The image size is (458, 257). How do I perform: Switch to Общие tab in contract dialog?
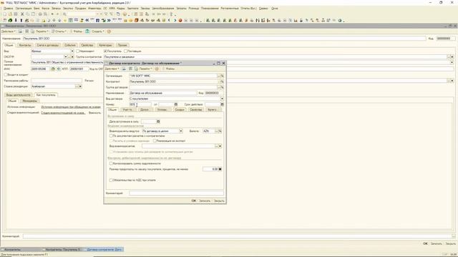tap(112, 110)
